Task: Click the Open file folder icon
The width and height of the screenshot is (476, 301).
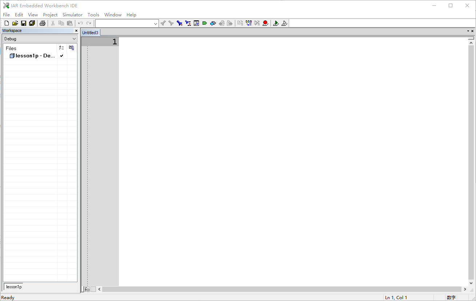Action: click(15, 23)
